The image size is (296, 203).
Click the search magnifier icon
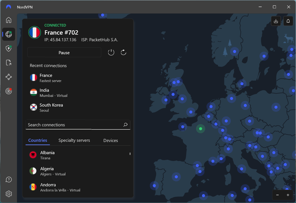click(125, 125)
